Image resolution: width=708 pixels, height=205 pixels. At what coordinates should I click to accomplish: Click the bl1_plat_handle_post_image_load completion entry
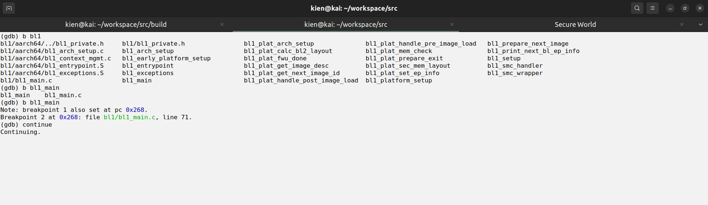301,80
